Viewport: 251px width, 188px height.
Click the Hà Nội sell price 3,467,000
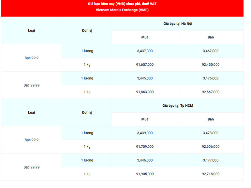(211, 51)
